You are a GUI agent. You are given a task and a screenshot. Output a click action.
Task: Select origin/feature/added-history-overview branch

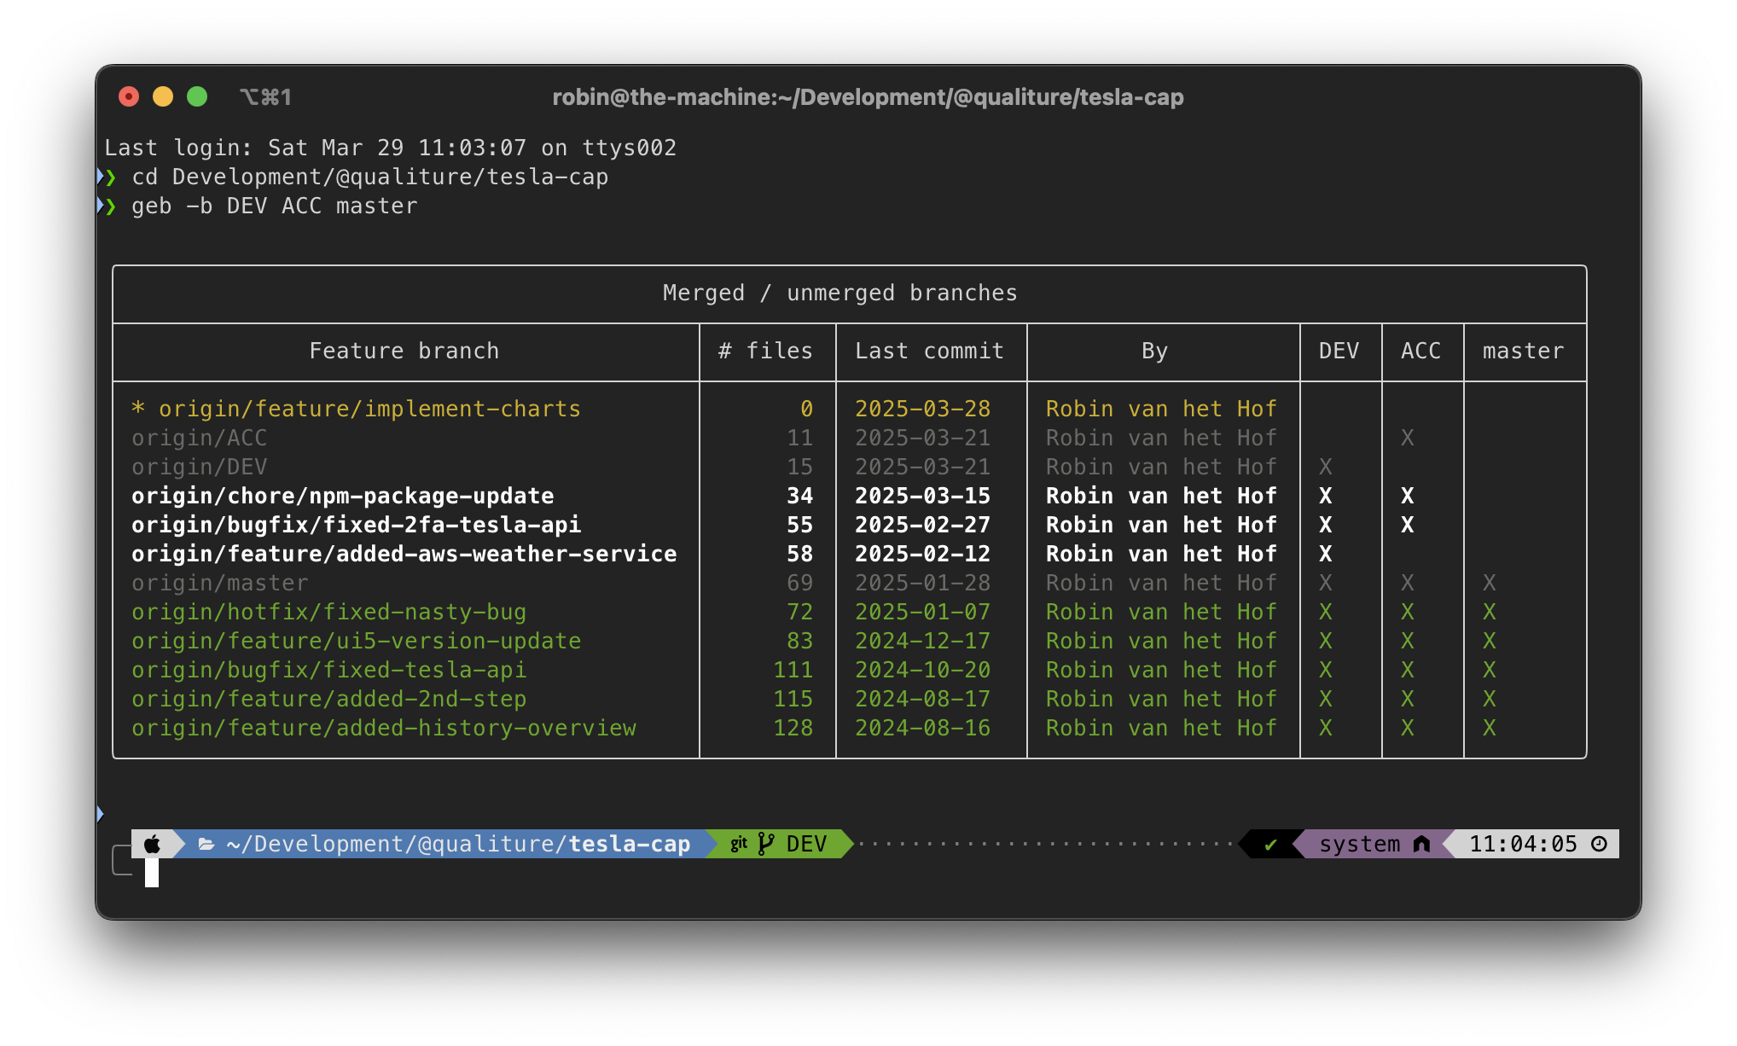pos(383,728)
